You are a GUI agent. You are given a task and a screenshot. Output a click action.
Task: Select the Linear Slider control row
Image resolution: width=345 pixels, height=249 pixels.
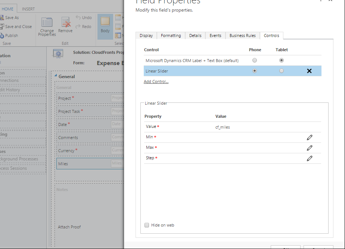coord(187,71)
